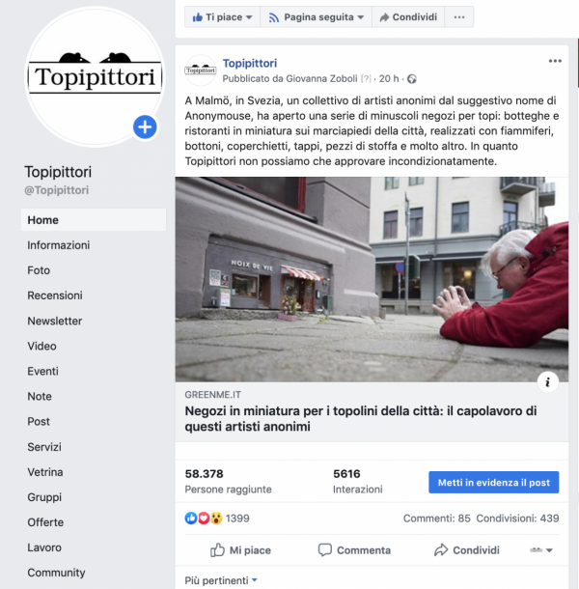Toggle Mi piace on the post
Screen dimensions: 579x589
pos(240,550)
